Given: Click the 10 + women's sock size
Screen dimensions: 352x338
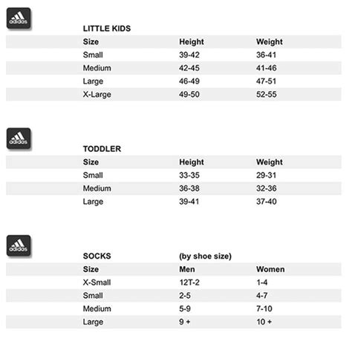Looking at the screenshot, I should [x=264, y=322].
